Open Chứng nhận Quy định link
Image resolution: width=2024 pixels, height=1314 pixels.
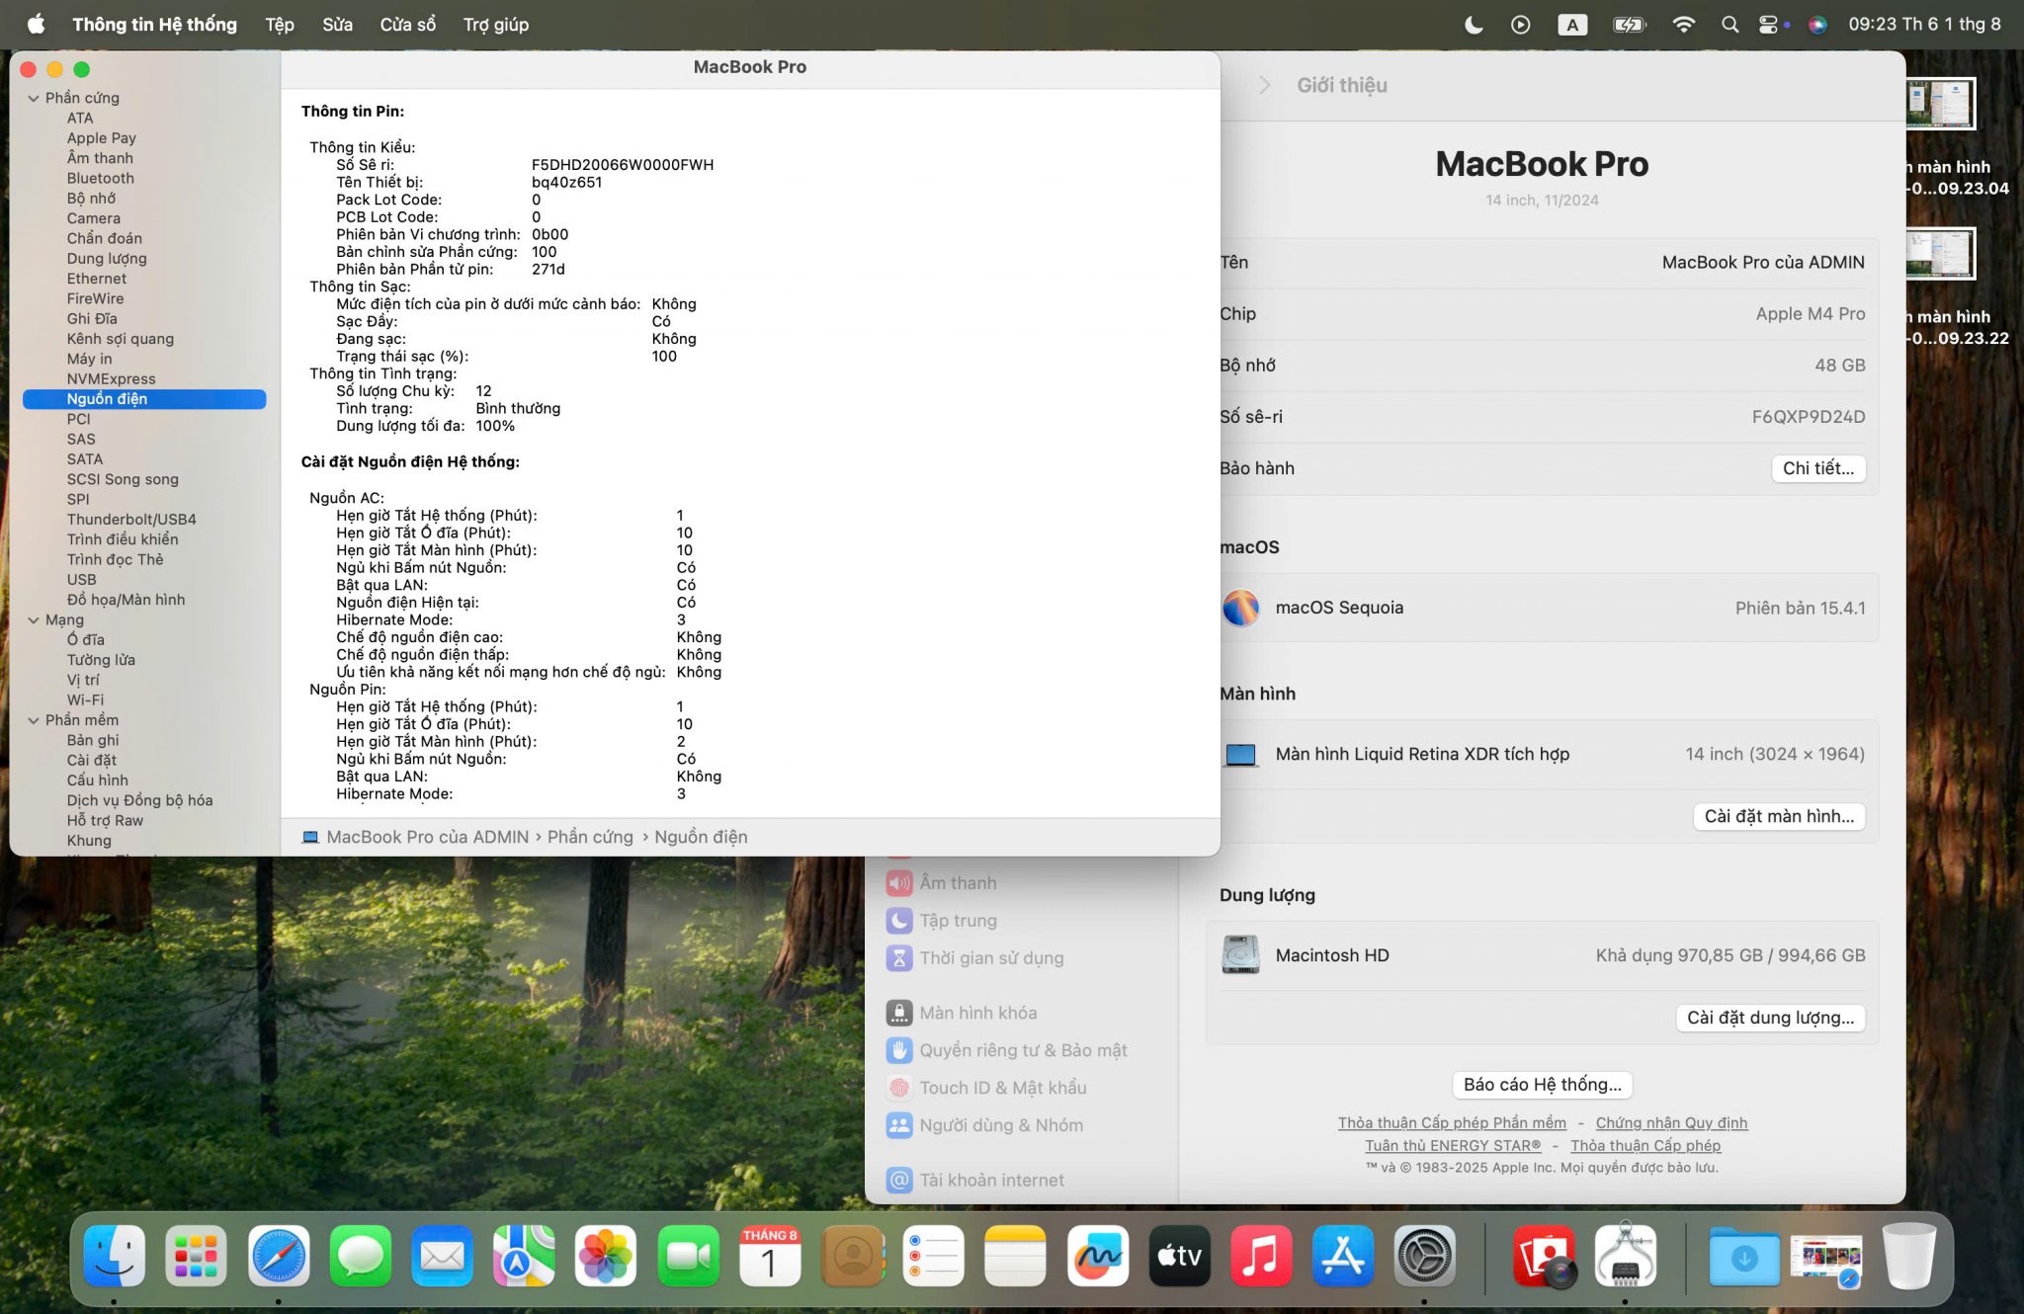pyautogui.click(x=1671, y=1123)
